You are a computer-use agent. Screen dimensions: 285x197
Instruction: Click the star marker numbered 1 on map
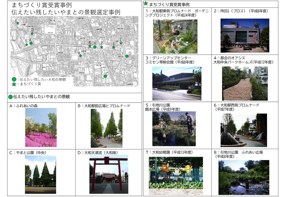click(113, 47)
